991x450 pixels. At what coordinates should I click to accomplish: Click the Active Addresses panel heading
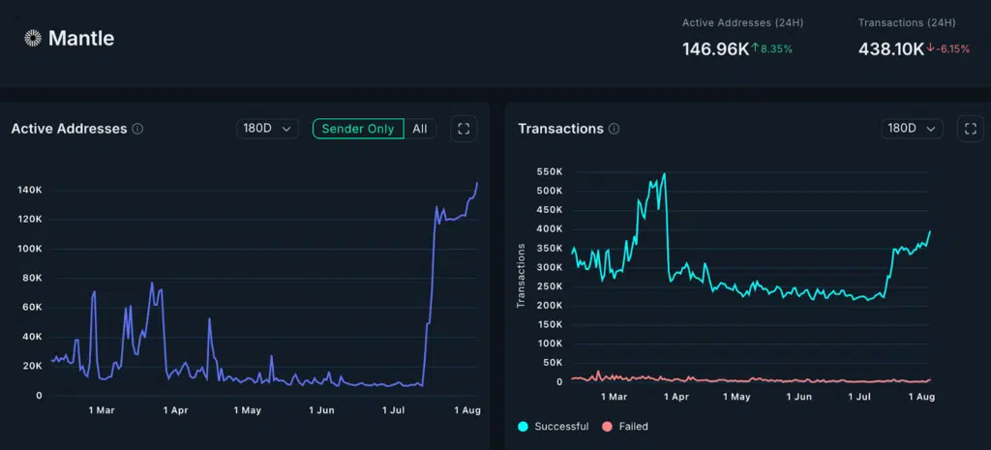click(69, 129)
